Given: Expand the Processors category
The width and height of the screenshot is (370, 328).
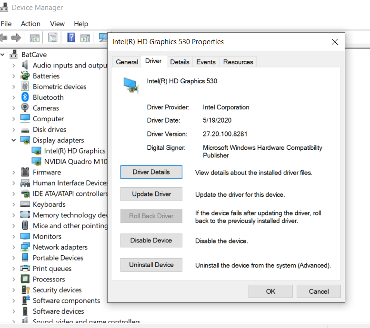Looking at the screenshot, I should tap(14, 279).
